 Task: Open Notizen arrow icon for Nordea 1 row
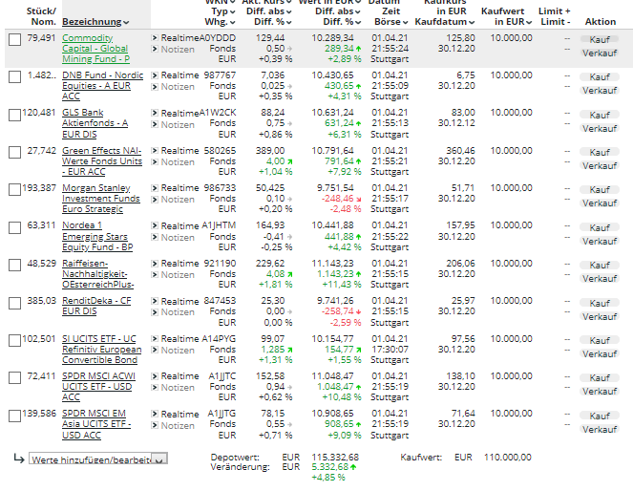pyautogui.click(x=155, y=237)
